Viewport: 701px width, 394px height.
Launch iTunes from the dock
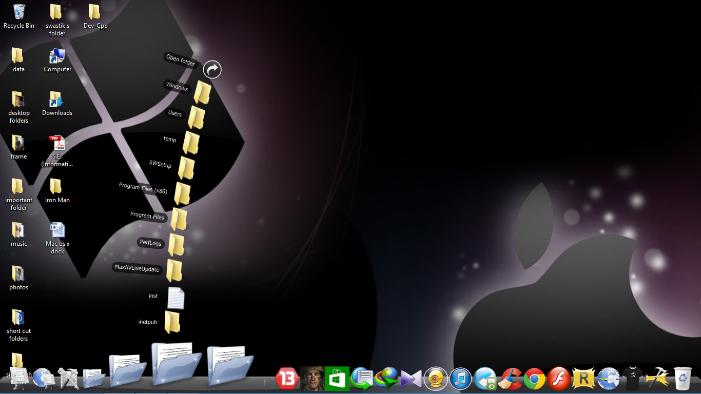tap(460, 379)
